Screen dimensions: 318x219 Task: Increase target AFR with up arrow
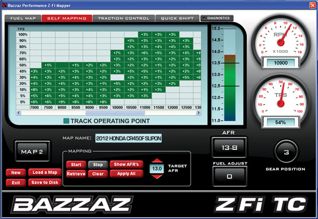tap(157, 161)
